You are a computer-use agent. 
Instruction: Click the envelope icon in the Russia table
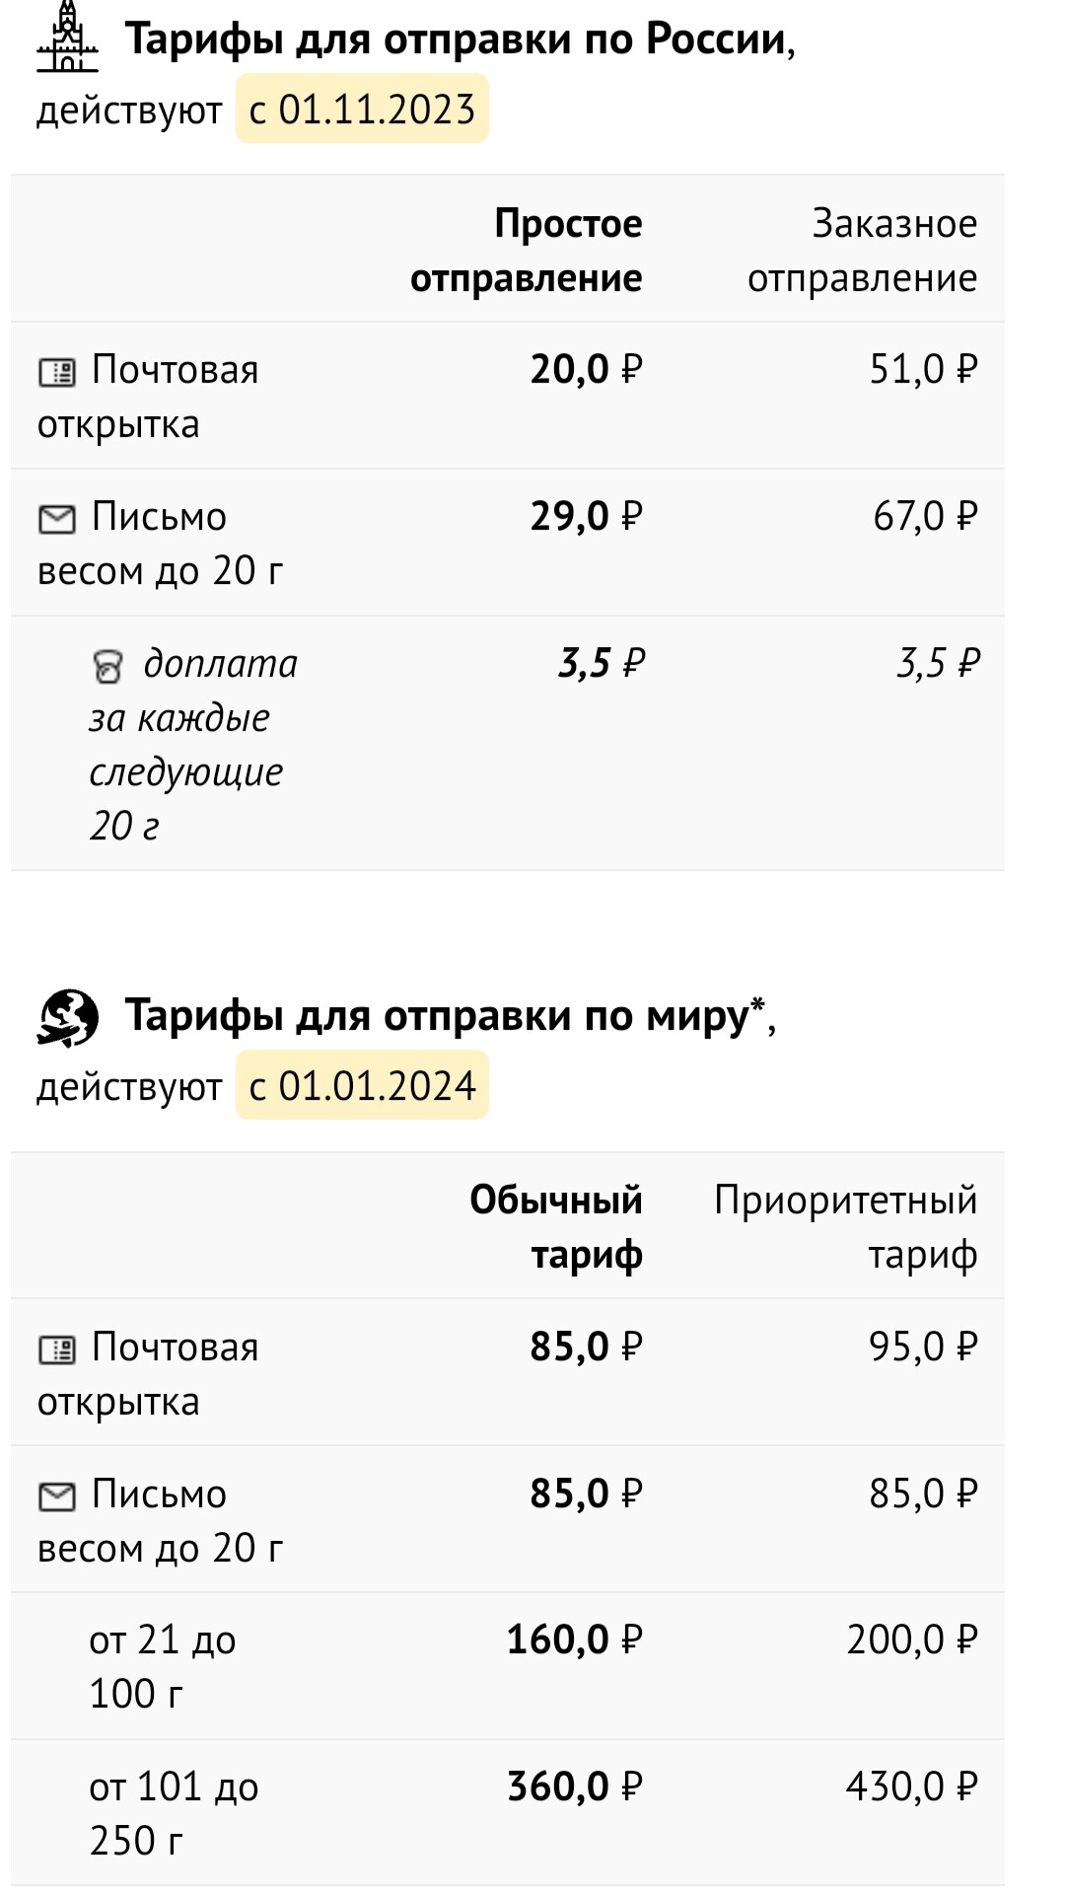(57, 519)
